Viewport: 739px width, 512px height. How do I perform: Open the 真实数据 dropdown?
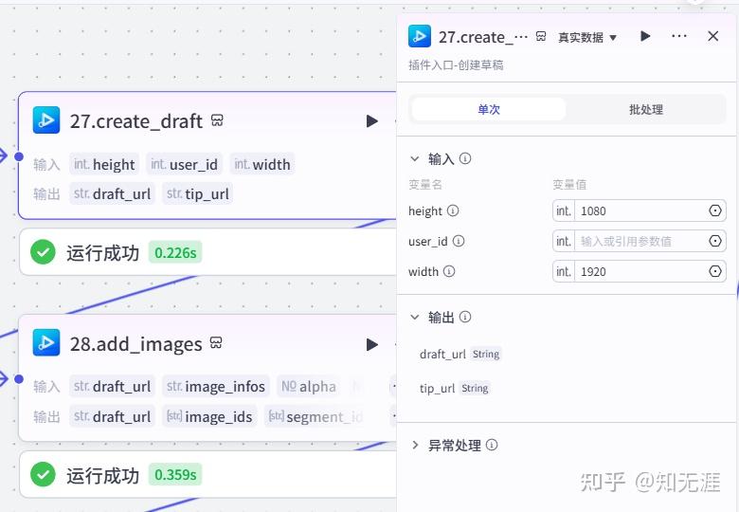tap(587, 37)
